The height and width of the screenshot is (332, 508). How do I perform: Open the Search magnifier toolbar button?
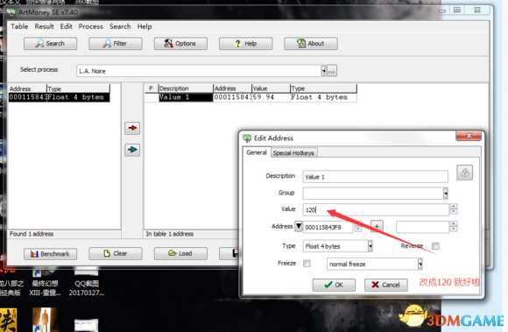click(50, 44)
